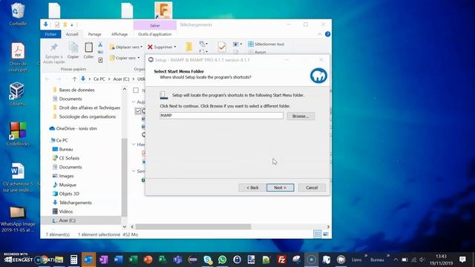Viewport: 475px width, 267px height.
Task: Click Sélectionner tout in the ribbon
Action: pos(266,44)
